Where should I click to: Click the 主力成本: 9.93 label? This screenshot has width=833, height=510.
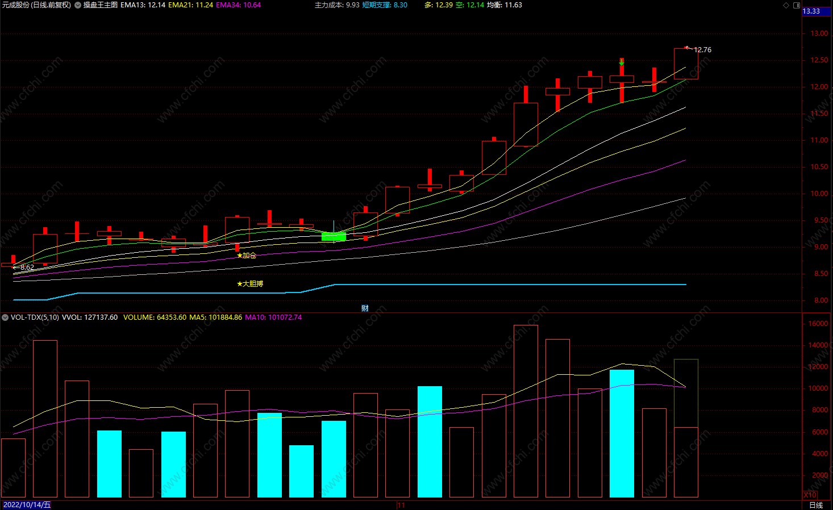pyautogui.click(x=337, y=5)
